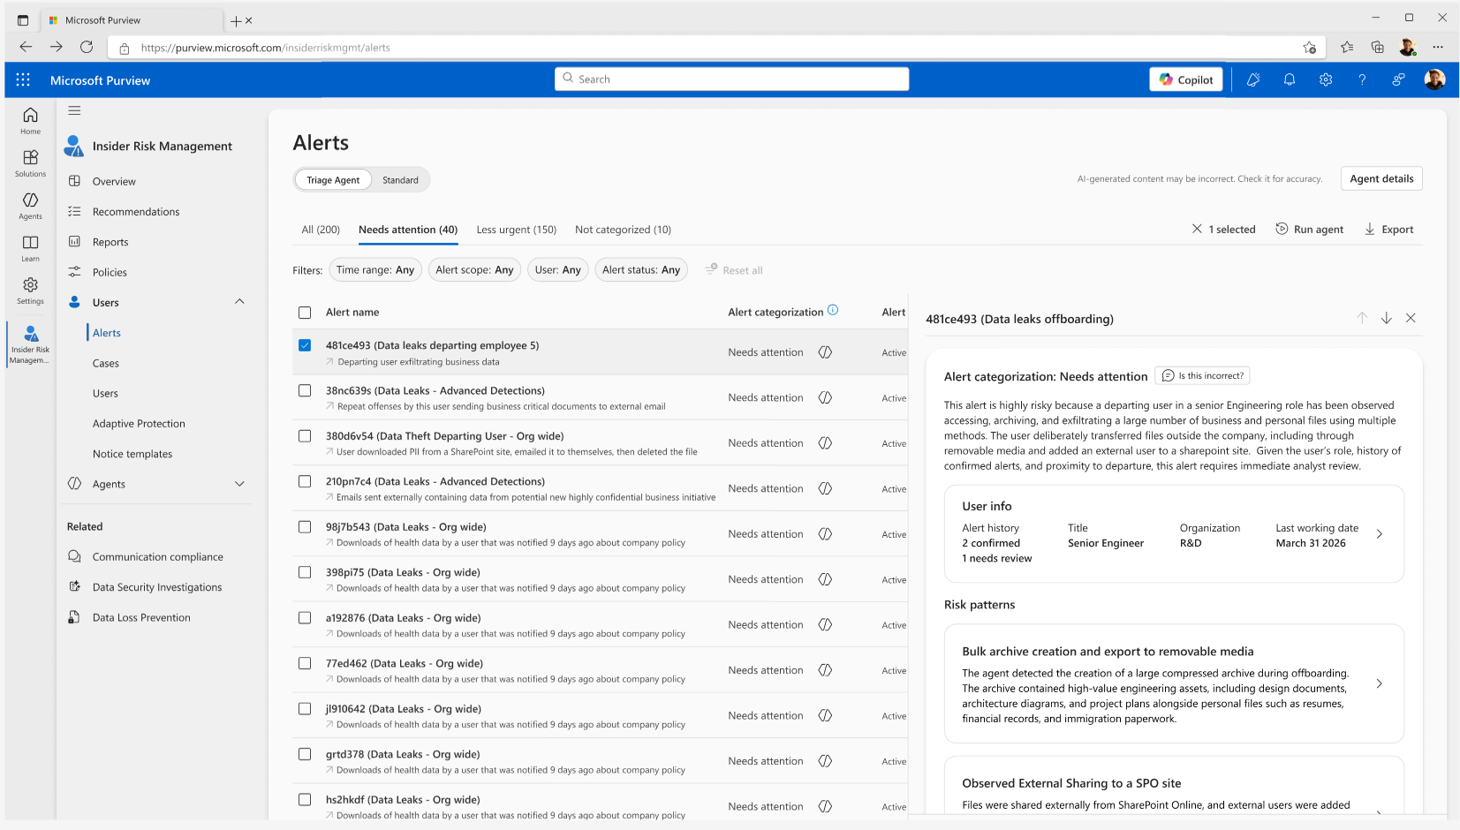The image size is (1460, 830).
Task: Open the Time range filter dropdown
Action: (374, 270)
